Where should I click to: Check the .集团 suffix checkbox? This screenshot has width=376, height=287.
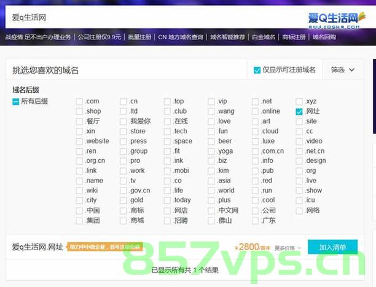coord(79,221)
